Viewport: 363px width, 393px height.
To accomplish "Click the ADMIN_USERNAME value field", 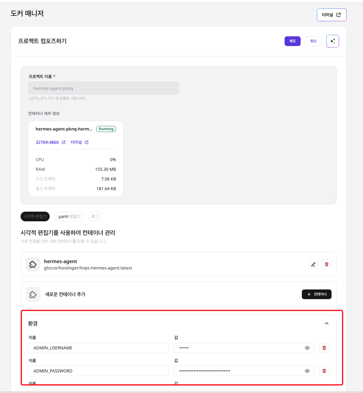I will click(244, 348).
